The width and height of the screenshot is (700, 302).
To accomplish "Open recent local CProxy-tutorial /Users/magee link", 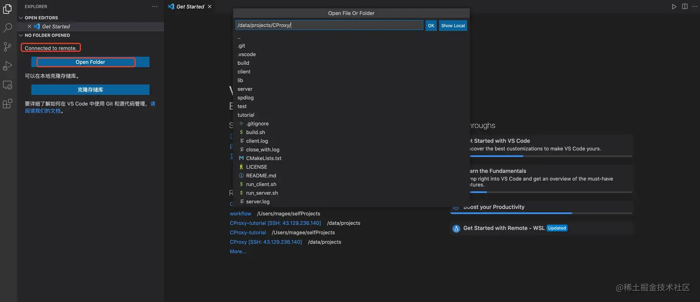I will point(248,233).
